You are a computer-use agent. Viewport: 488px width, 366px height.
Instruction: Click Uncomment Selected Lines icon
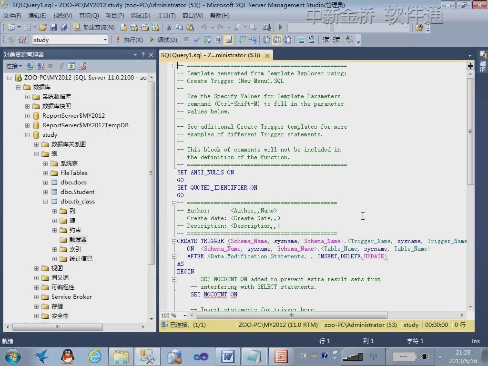[x=312, y=40]
